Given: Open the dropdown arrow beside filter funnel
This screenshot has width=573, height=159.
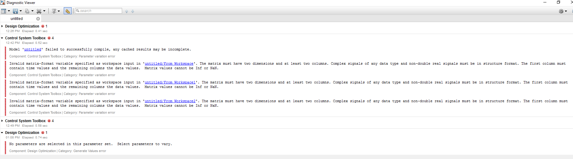Looking at the screenshot, I should [x=59, y=11].
